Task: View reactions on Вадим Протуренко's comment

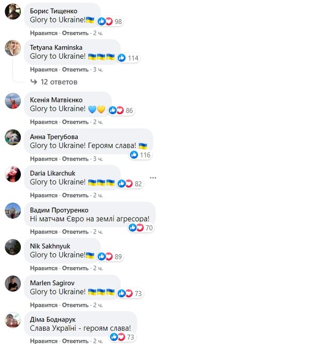Action: click(x=141, y=228)
